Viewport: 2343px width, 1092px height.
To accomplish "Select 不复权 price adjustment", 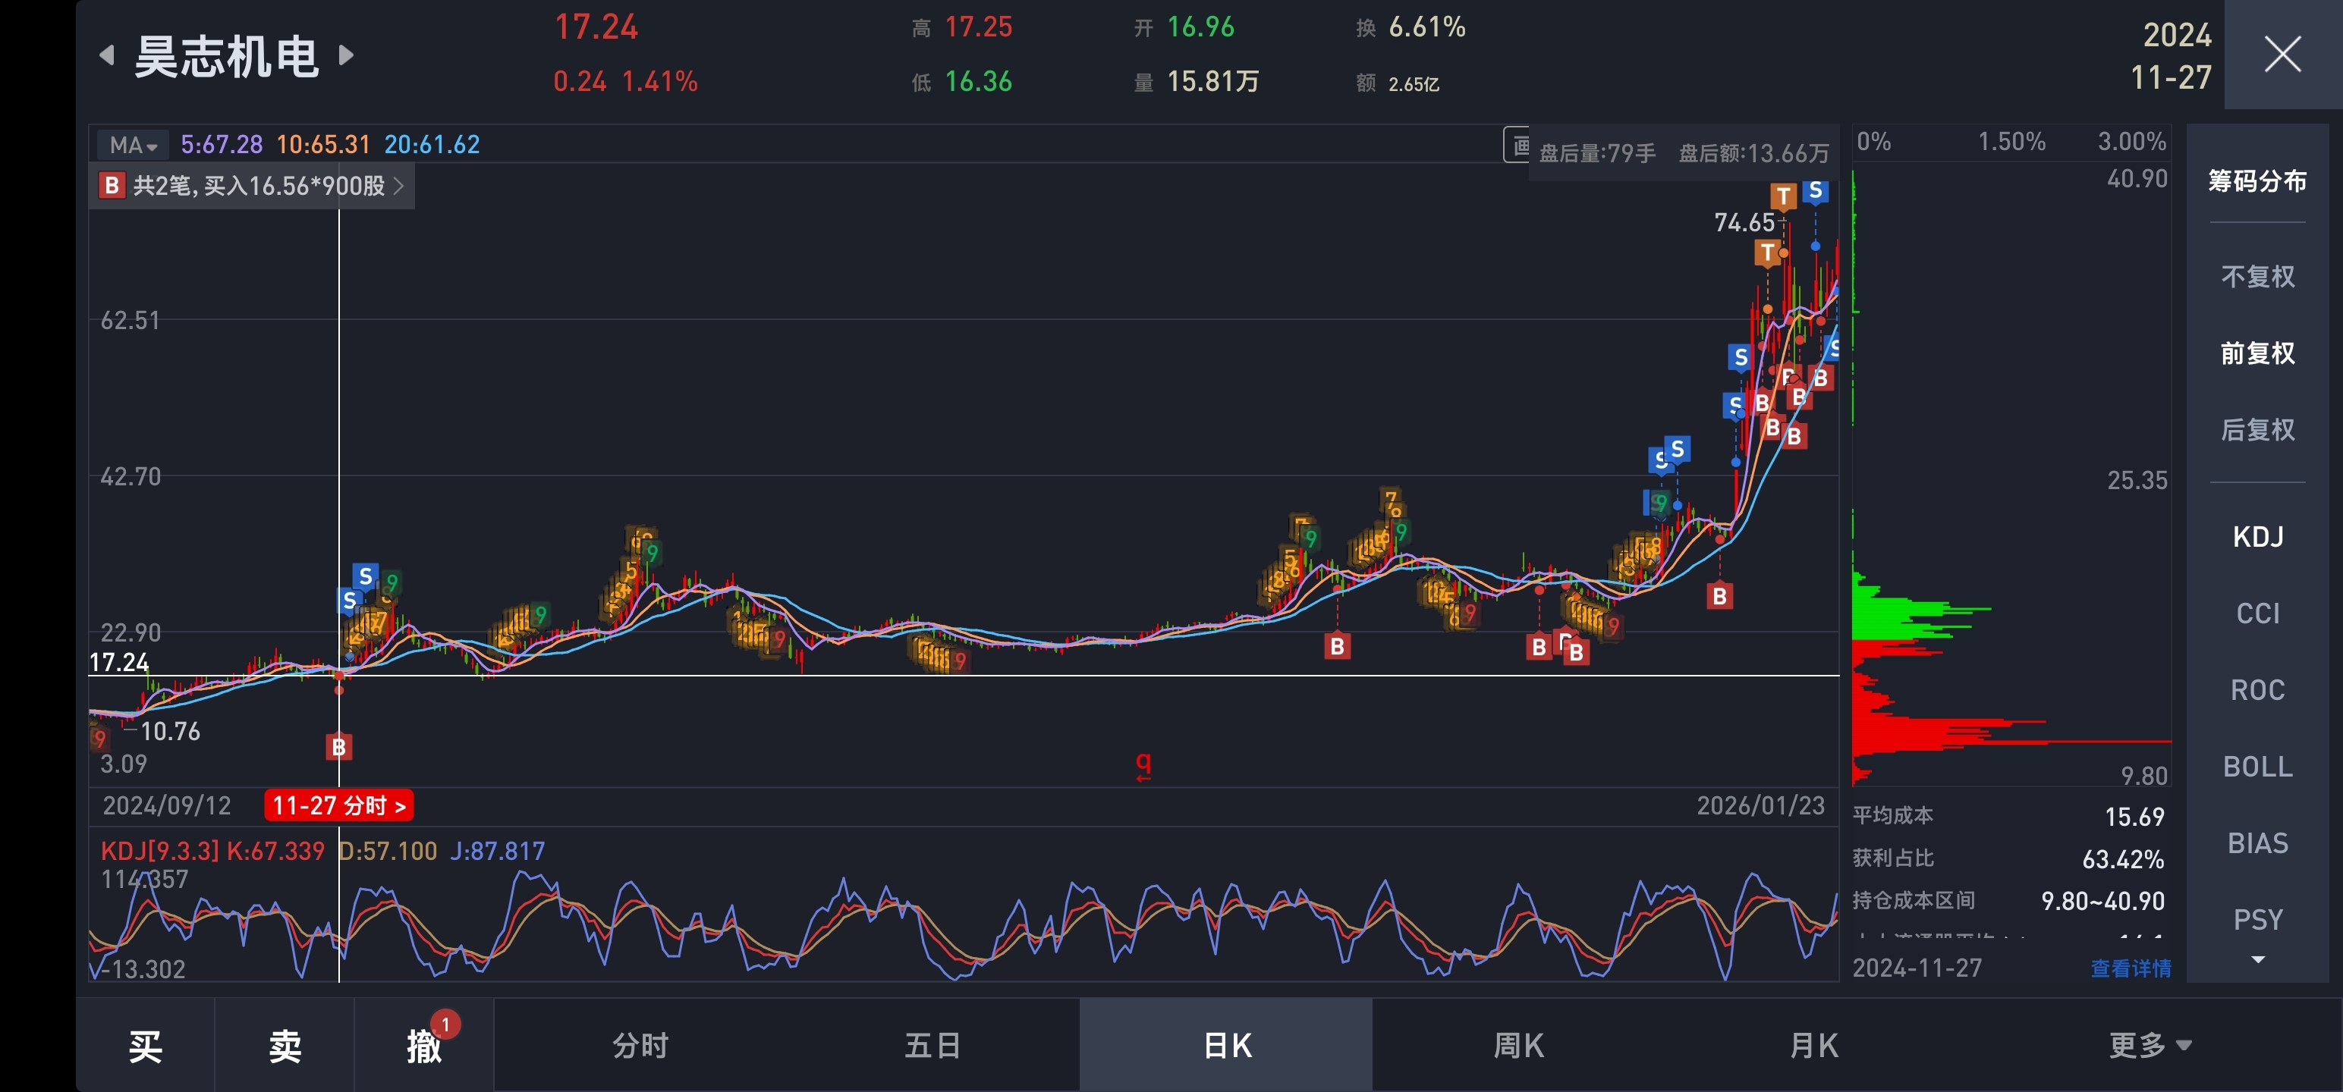I will [2257, 276].
